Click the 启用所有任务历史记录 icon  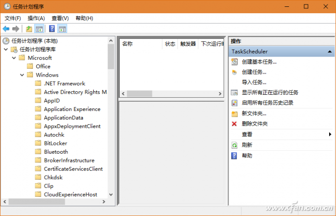click(234, 103)
